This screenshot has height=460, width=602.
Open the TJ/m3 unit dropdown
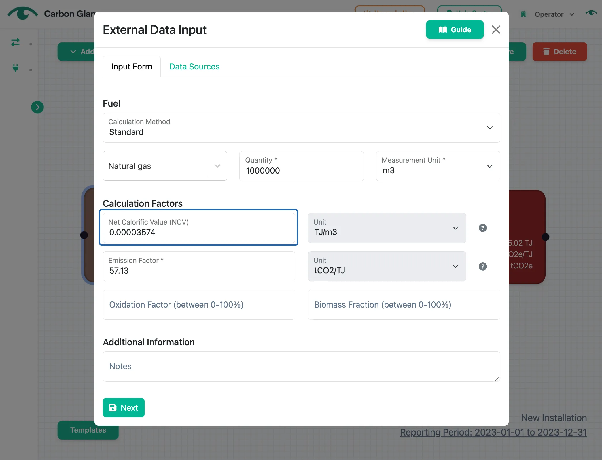pyautogui.click(x=387, y=228)
